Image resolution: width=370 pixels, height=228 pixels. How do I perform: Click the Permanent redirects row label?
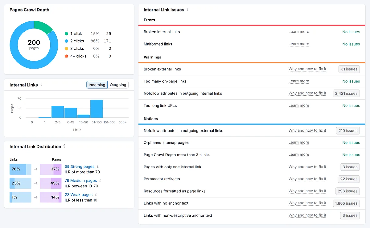click(x=162, y=179)
